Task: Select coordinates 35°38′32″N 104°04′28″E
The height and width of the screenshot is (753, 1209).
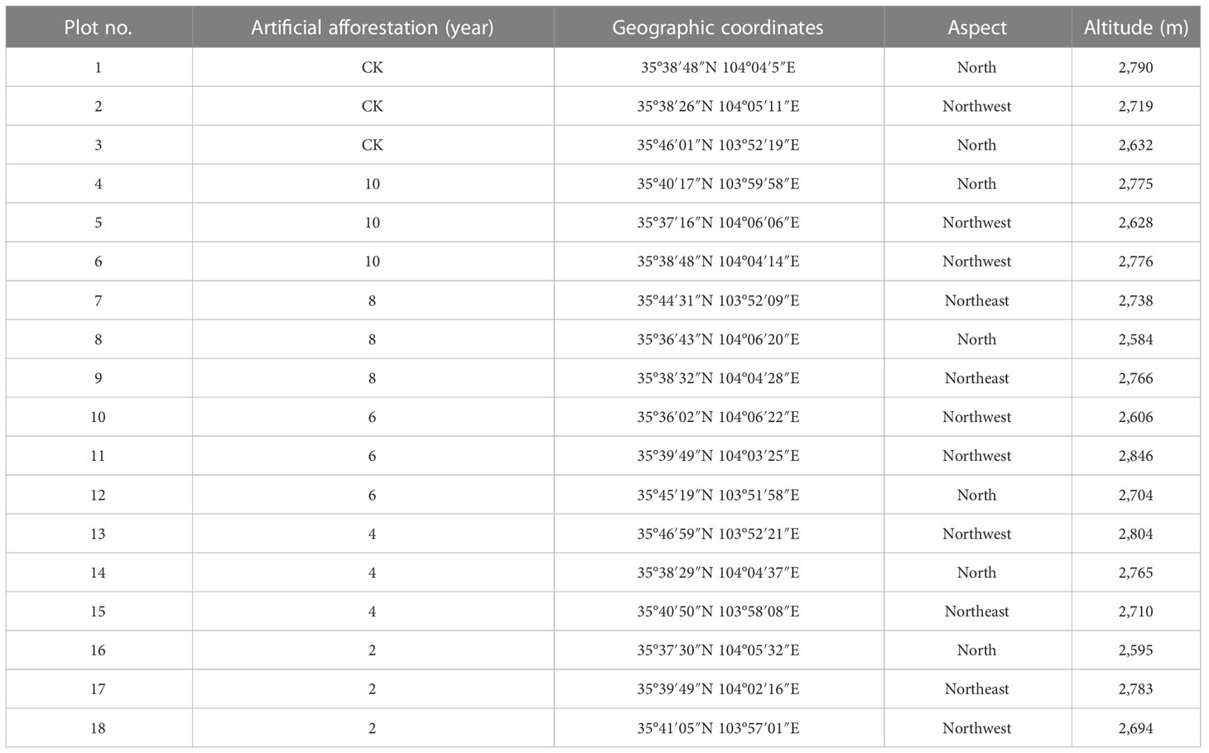Action: pyautogui.click(x=718, y=378)
